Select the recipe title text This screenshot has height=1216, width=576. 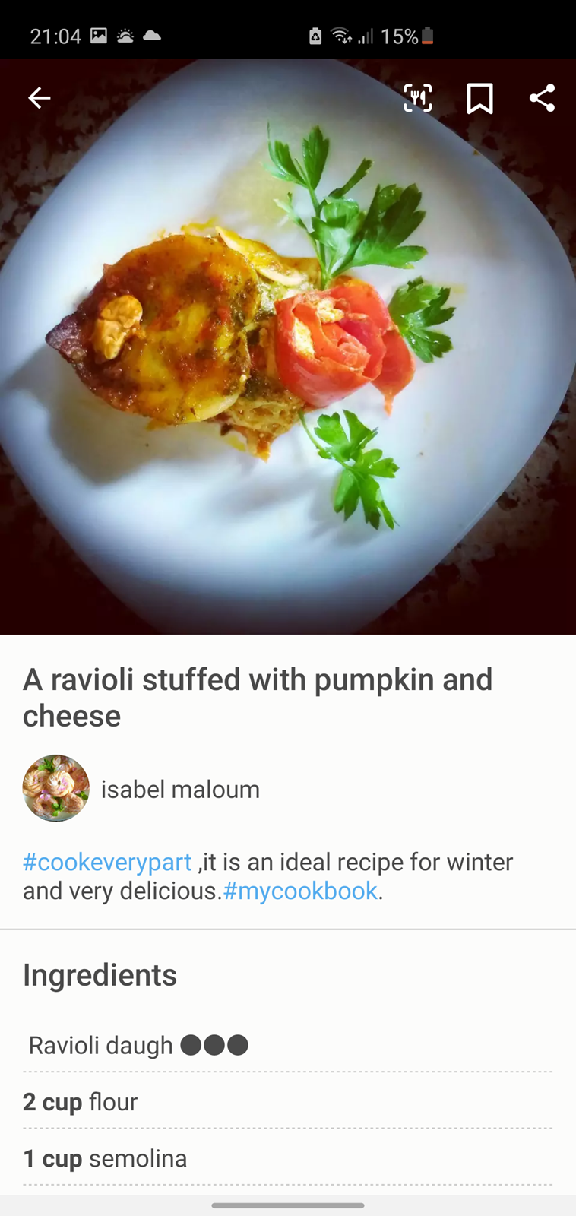tap(258, 698)
